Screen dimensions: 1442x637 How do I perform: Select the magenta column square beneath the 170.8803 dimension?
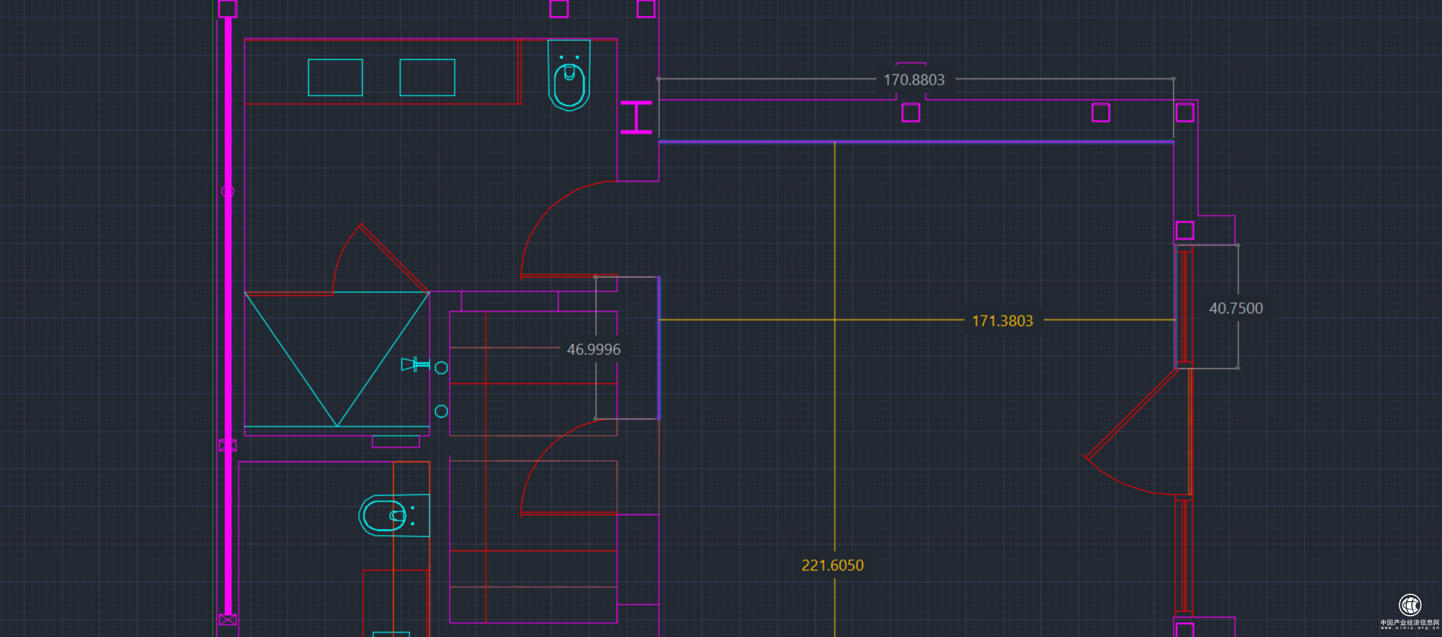[910, 113]
